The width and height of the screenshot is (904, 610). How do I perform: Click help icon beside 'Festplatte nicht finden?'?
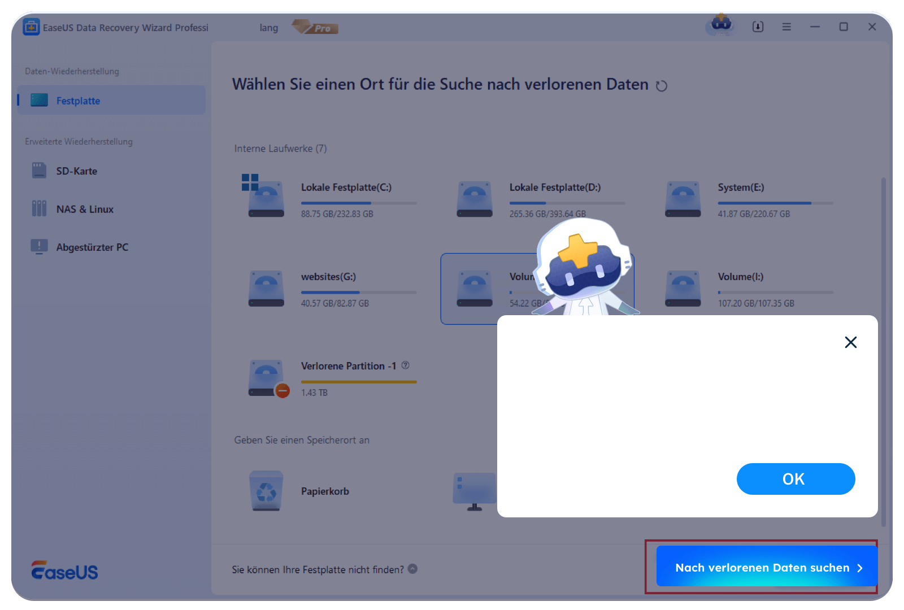pyautogui.click(x=412, y=569)
